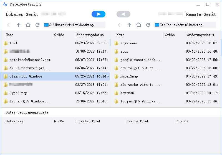The image size is (222, 155).
Task: Select the remote semrush folder
Action: click(127, 93)
